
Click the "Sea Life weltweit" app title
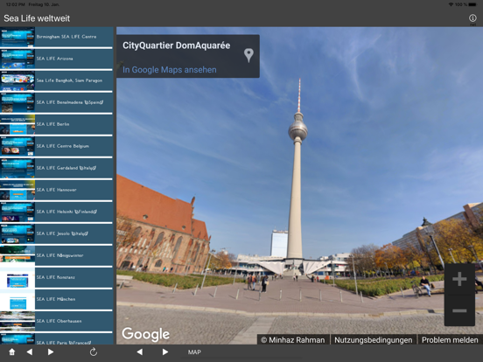pos(37,18)
